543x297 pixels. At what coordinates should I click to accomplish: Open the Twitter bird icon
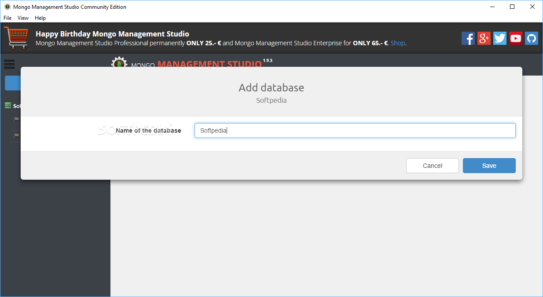[x=500, y=38]
